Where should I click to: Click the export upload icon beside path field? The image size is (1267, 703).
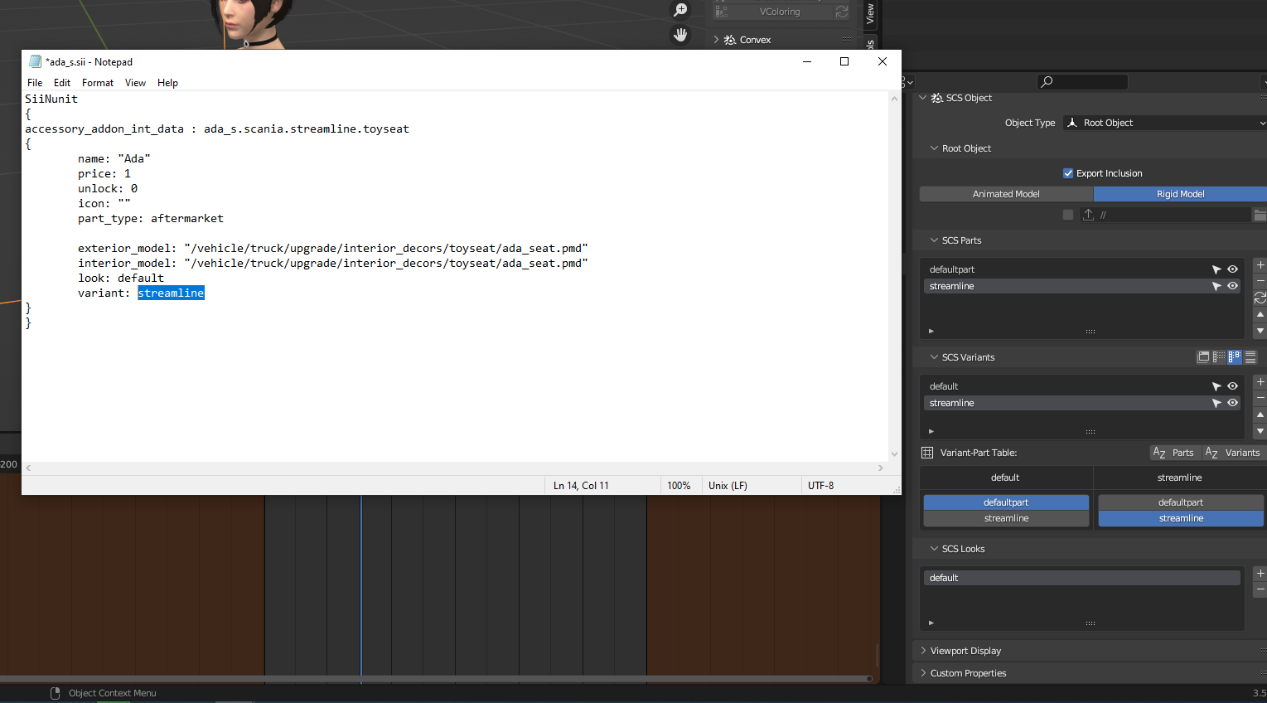tap(1088, 215)
